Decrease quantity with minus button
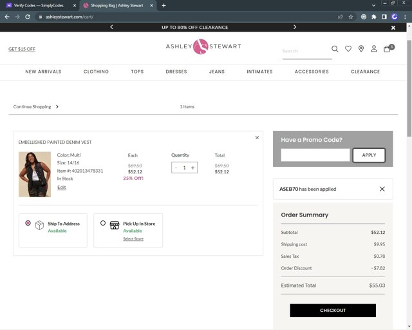Screen dimensions: 412x330 176,168
